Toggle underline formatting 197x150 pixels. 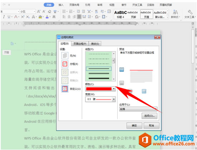9,17
